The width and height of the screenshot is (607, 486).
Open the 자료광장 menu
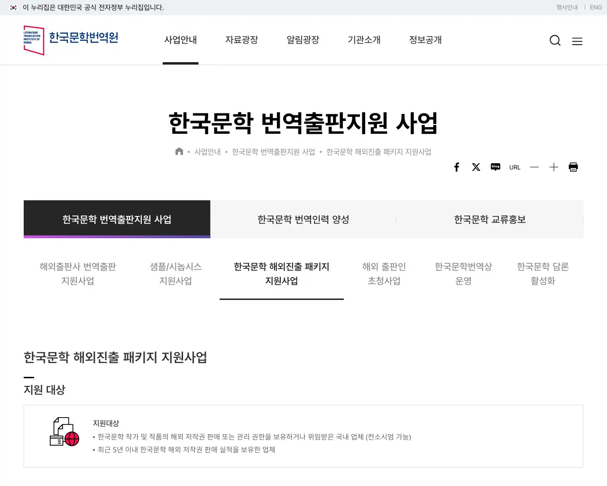tap(242, 40)
